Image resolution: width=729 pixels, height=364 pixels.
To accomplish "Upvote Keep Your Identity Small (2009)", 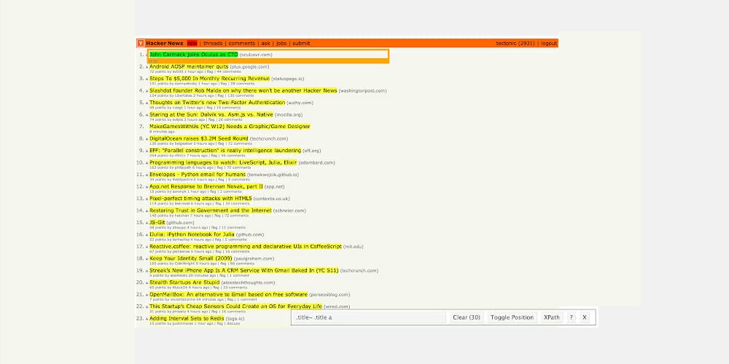I will tap(147, 259).
